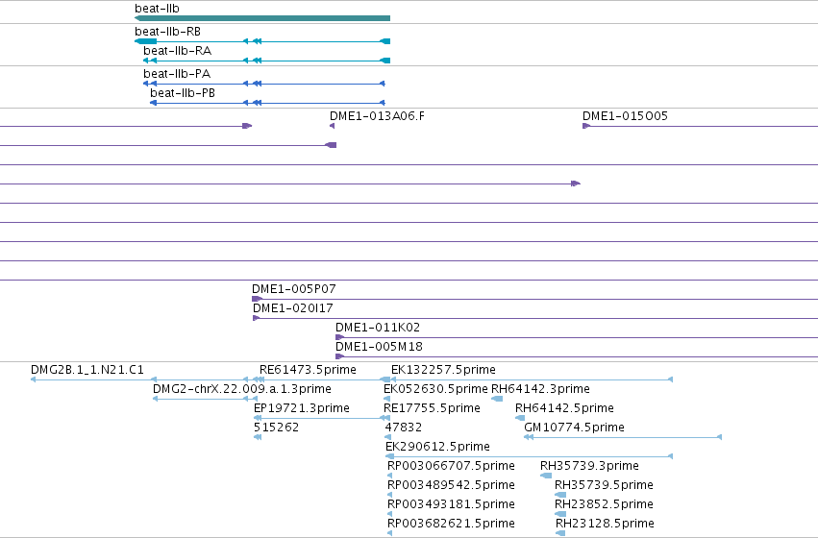Screen dimensions: 818x538
Task: Select the EK290612.5prime EST label
Action: (x=437, y=447)
